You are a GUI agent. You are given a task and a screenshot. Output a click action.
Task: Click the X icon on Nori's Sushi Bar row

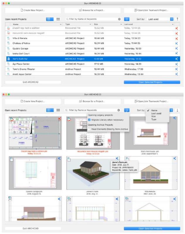tap(176, 59)
